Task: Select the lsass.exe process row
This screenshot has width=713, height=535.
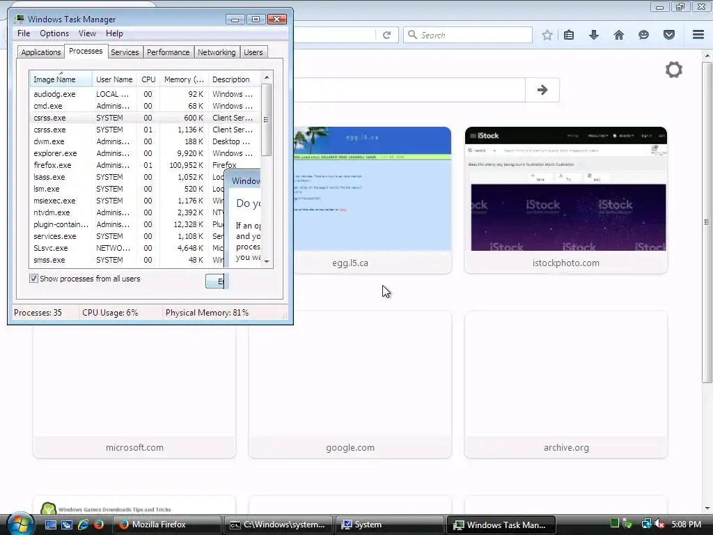Action: coord(127,177)
